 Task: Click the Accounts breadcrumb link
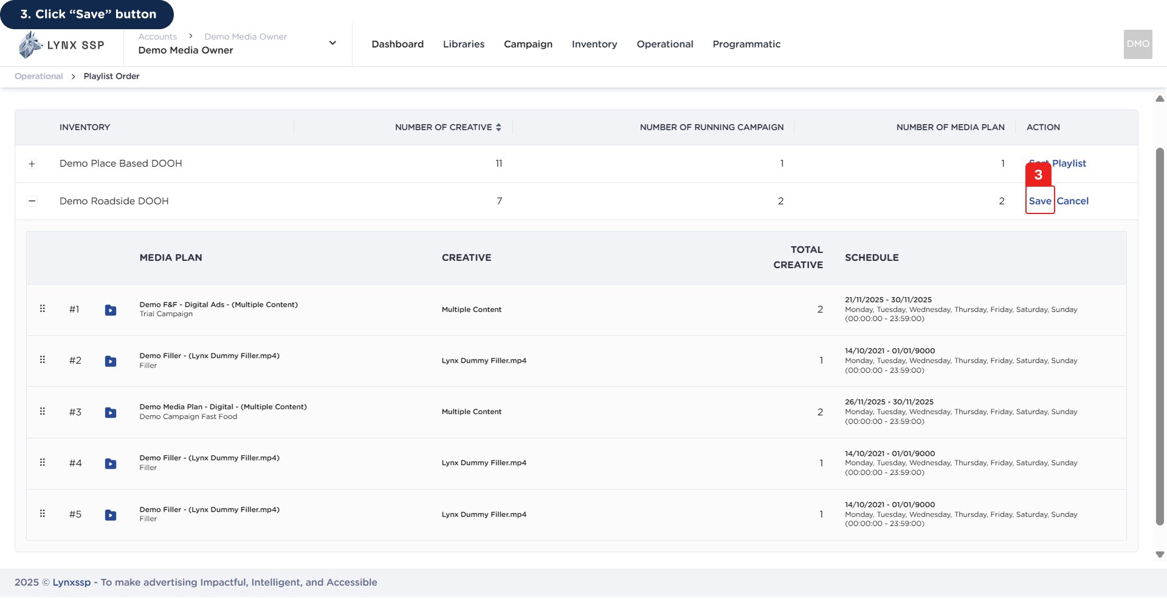(157, 36)
